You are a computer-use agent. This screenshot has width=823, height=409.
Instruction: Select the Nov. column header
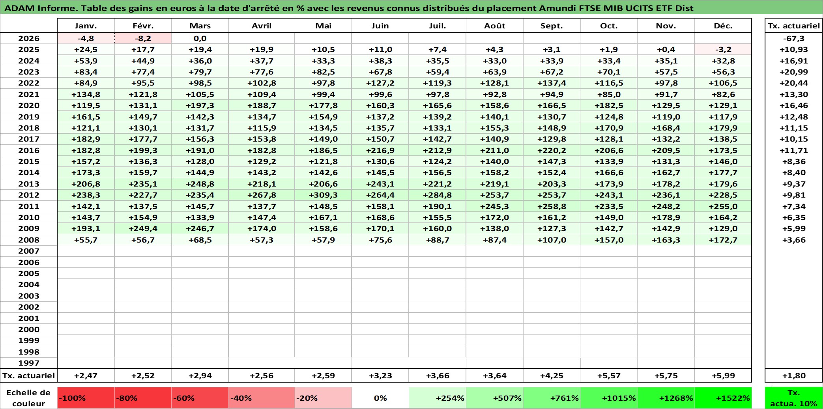point(666,26)
